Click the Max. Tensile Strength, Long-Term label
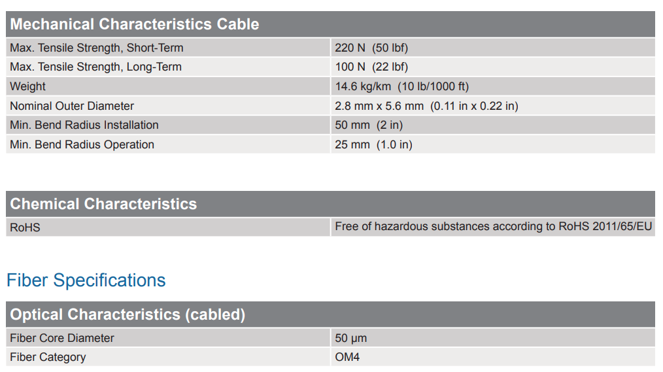This screenshot has width=663, height=372. [x=95, y=67]
